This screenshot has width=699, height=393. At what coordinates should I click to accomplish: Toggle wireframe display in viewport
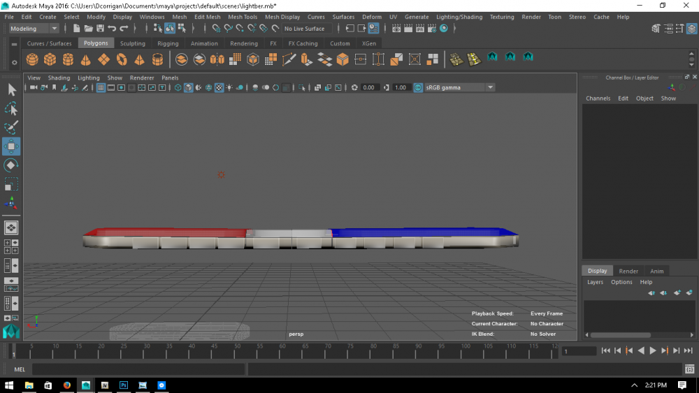(x=178, y=88)
